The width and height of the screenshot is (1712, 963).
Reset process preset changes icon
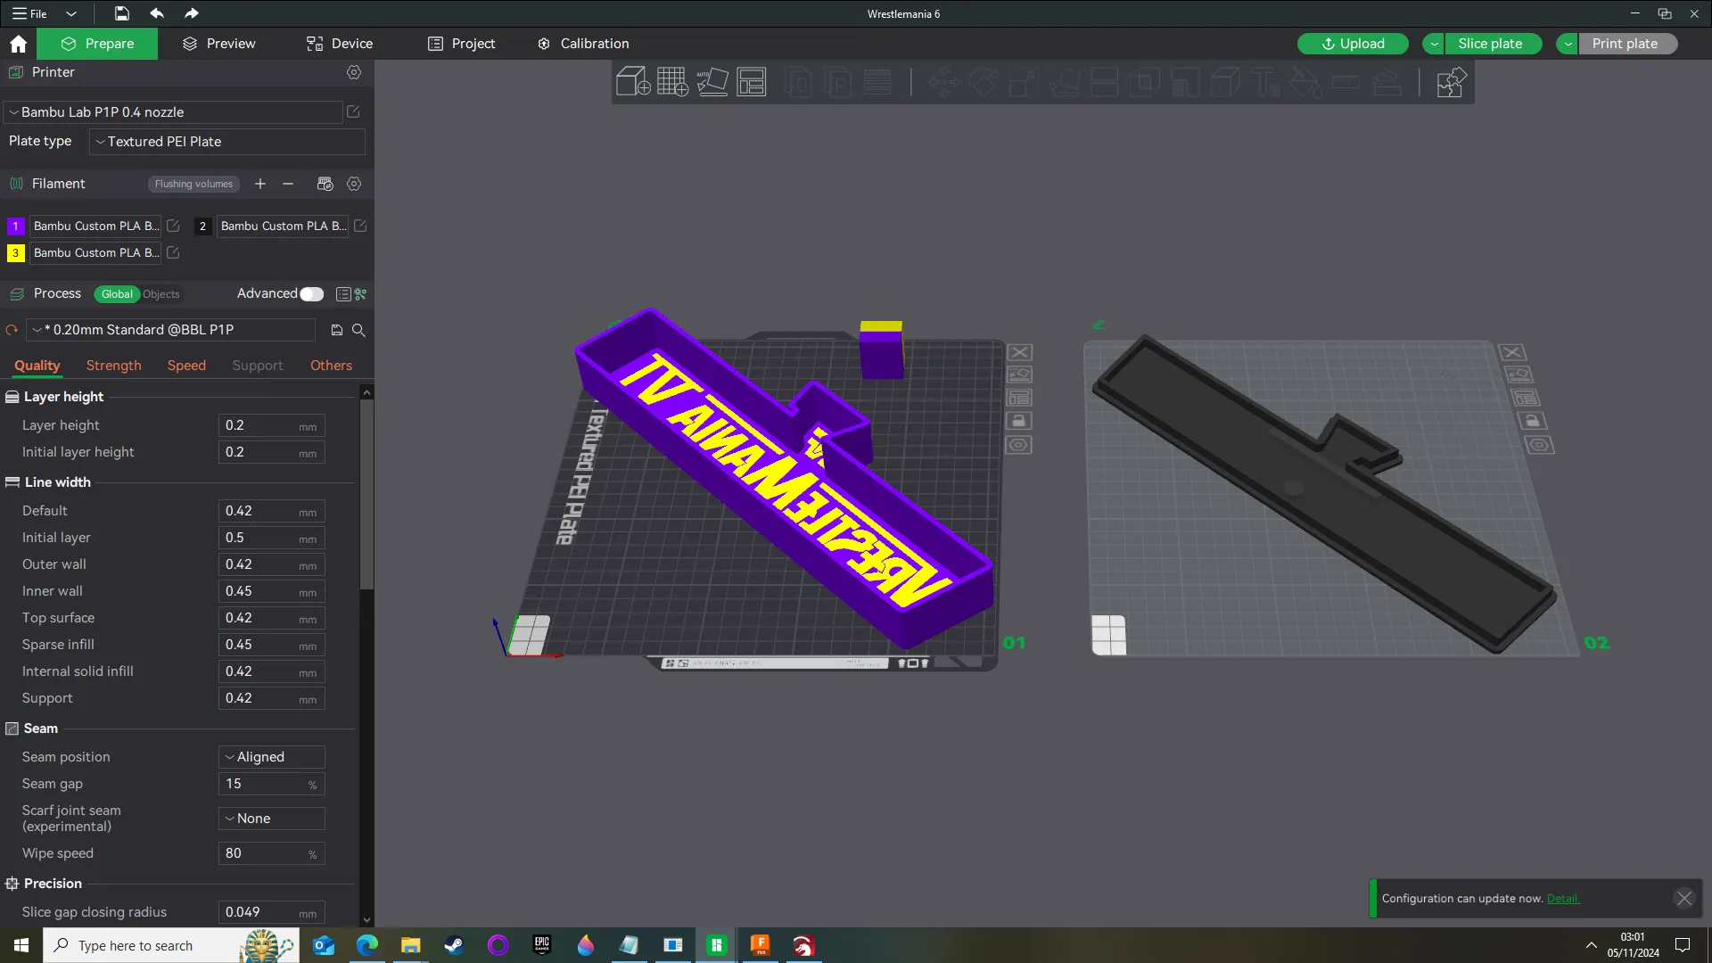click(x=12, y=330)
